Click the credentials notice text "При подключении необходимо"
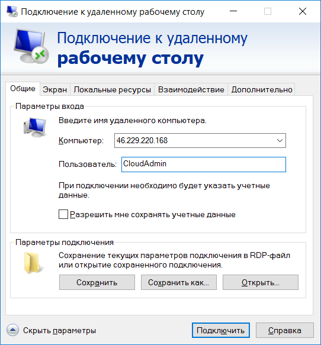The width and height of the screenshot is (321, 345). click(164, 190)
